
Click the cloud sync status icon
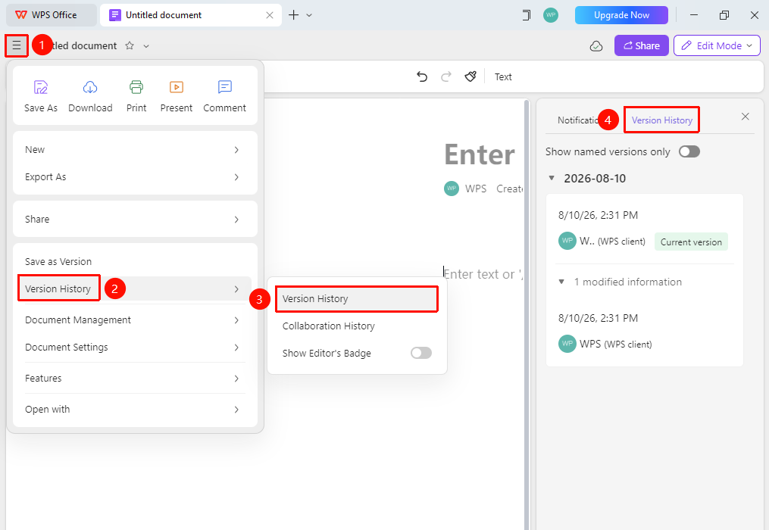click(596, 46)
